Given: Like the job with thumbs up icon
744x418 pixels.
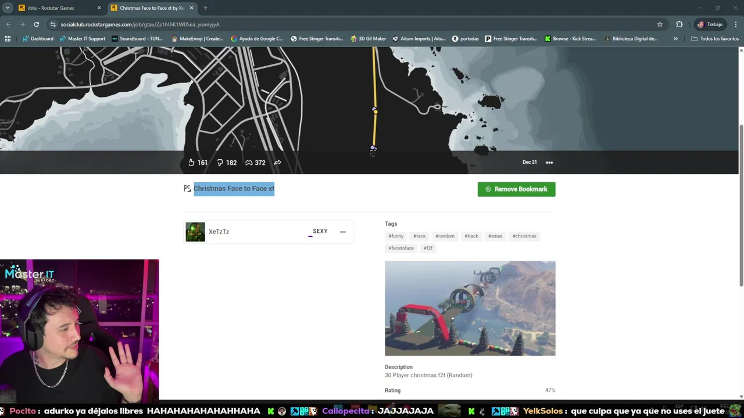Looking at the screenshot, I should 191,163.
